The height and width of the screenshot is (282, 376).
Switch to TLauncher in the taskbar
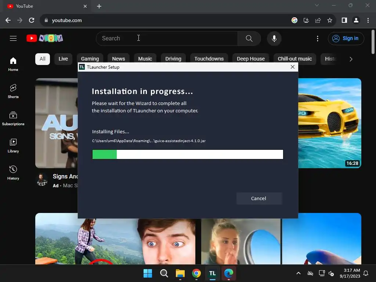[x=213, y=273]
